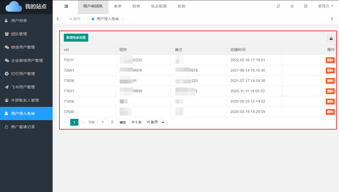Open the 表单 top menu
The height and width of the screenshot is (192, 339).
tap(118, 6)
